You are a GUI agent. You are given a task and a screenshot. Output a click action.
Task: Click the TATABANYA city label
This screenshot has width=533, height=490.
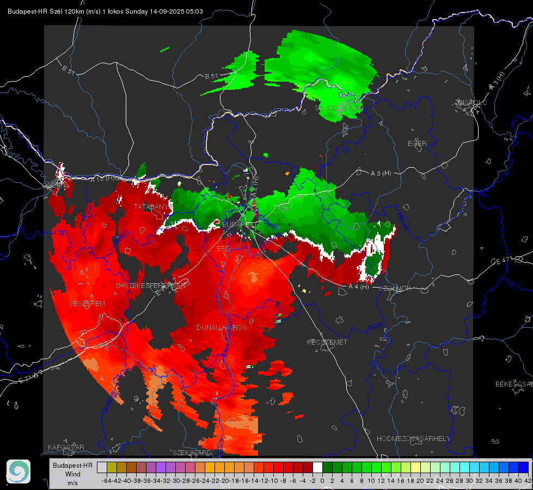pyautogui.click(x=152, y=207)
